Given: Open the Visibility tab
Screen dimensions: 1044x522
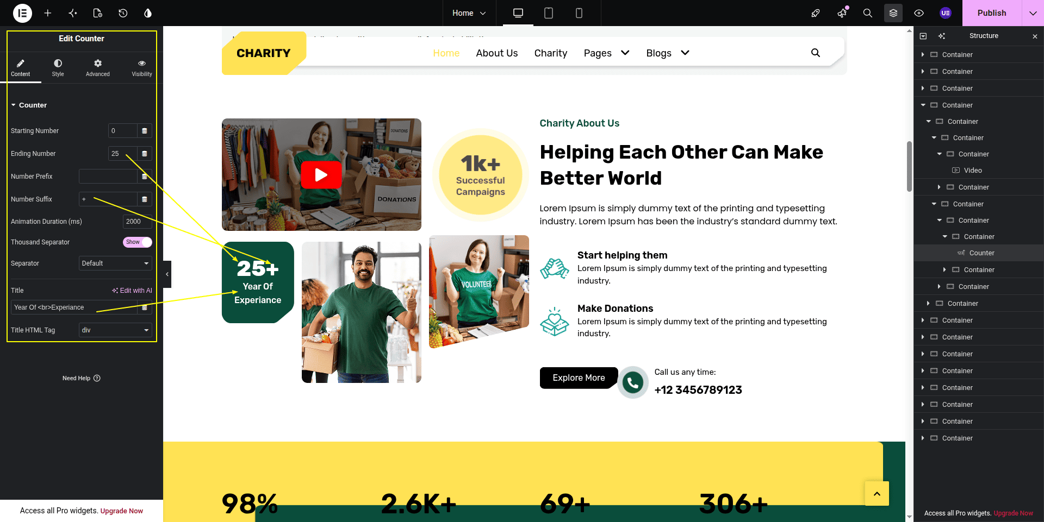Looking at the screenshot, I should pyautogui.click(x=142, y=67).
